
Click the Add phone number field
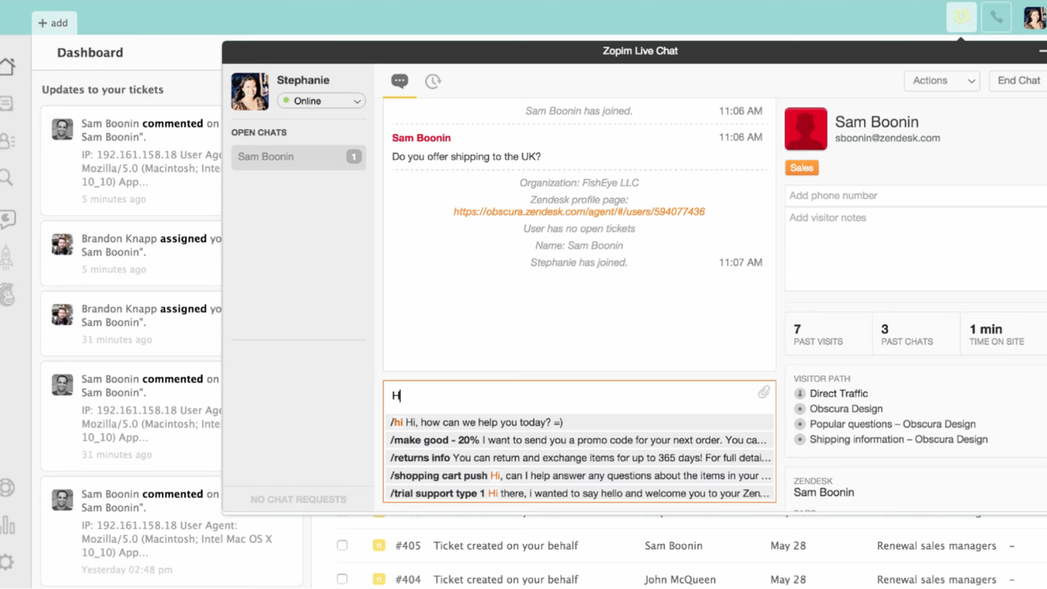pos(913,196)
